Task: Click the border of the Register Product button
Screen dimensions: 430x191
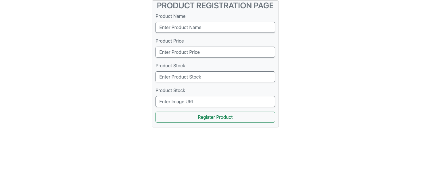Action: pos(215,112)
